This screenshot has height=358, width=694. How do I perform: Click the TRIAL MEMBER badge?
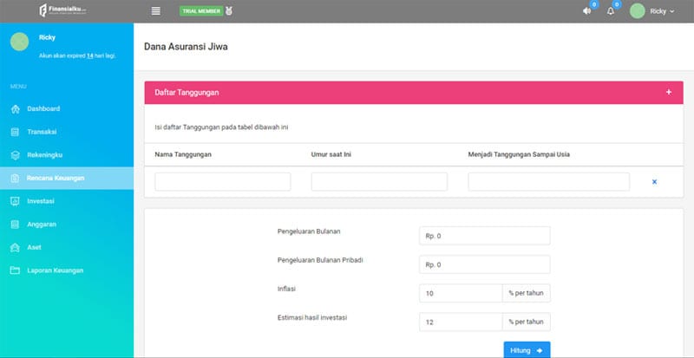pos(200,11)
